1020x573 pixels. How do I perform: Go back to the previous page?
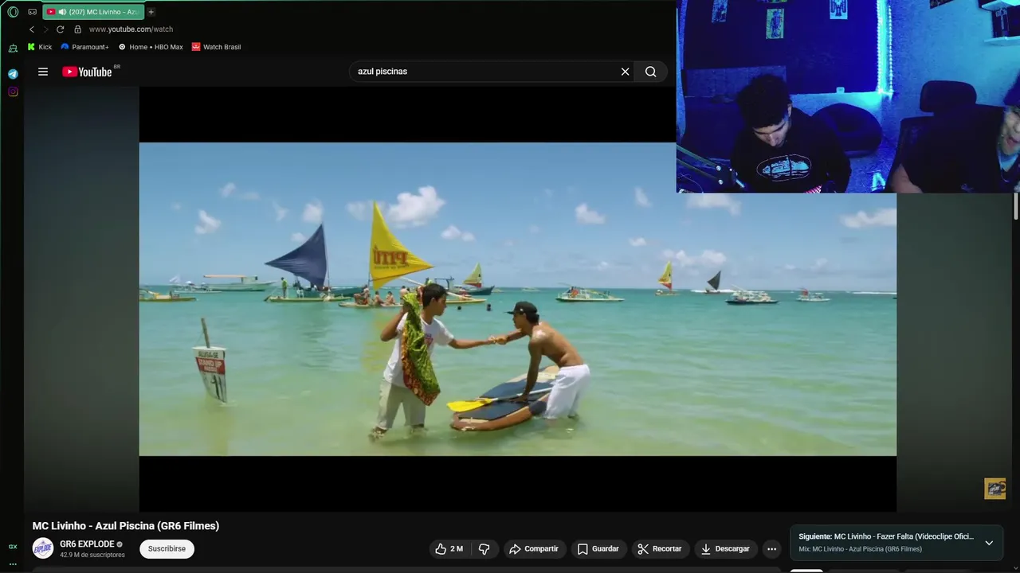tap(32, 29)
